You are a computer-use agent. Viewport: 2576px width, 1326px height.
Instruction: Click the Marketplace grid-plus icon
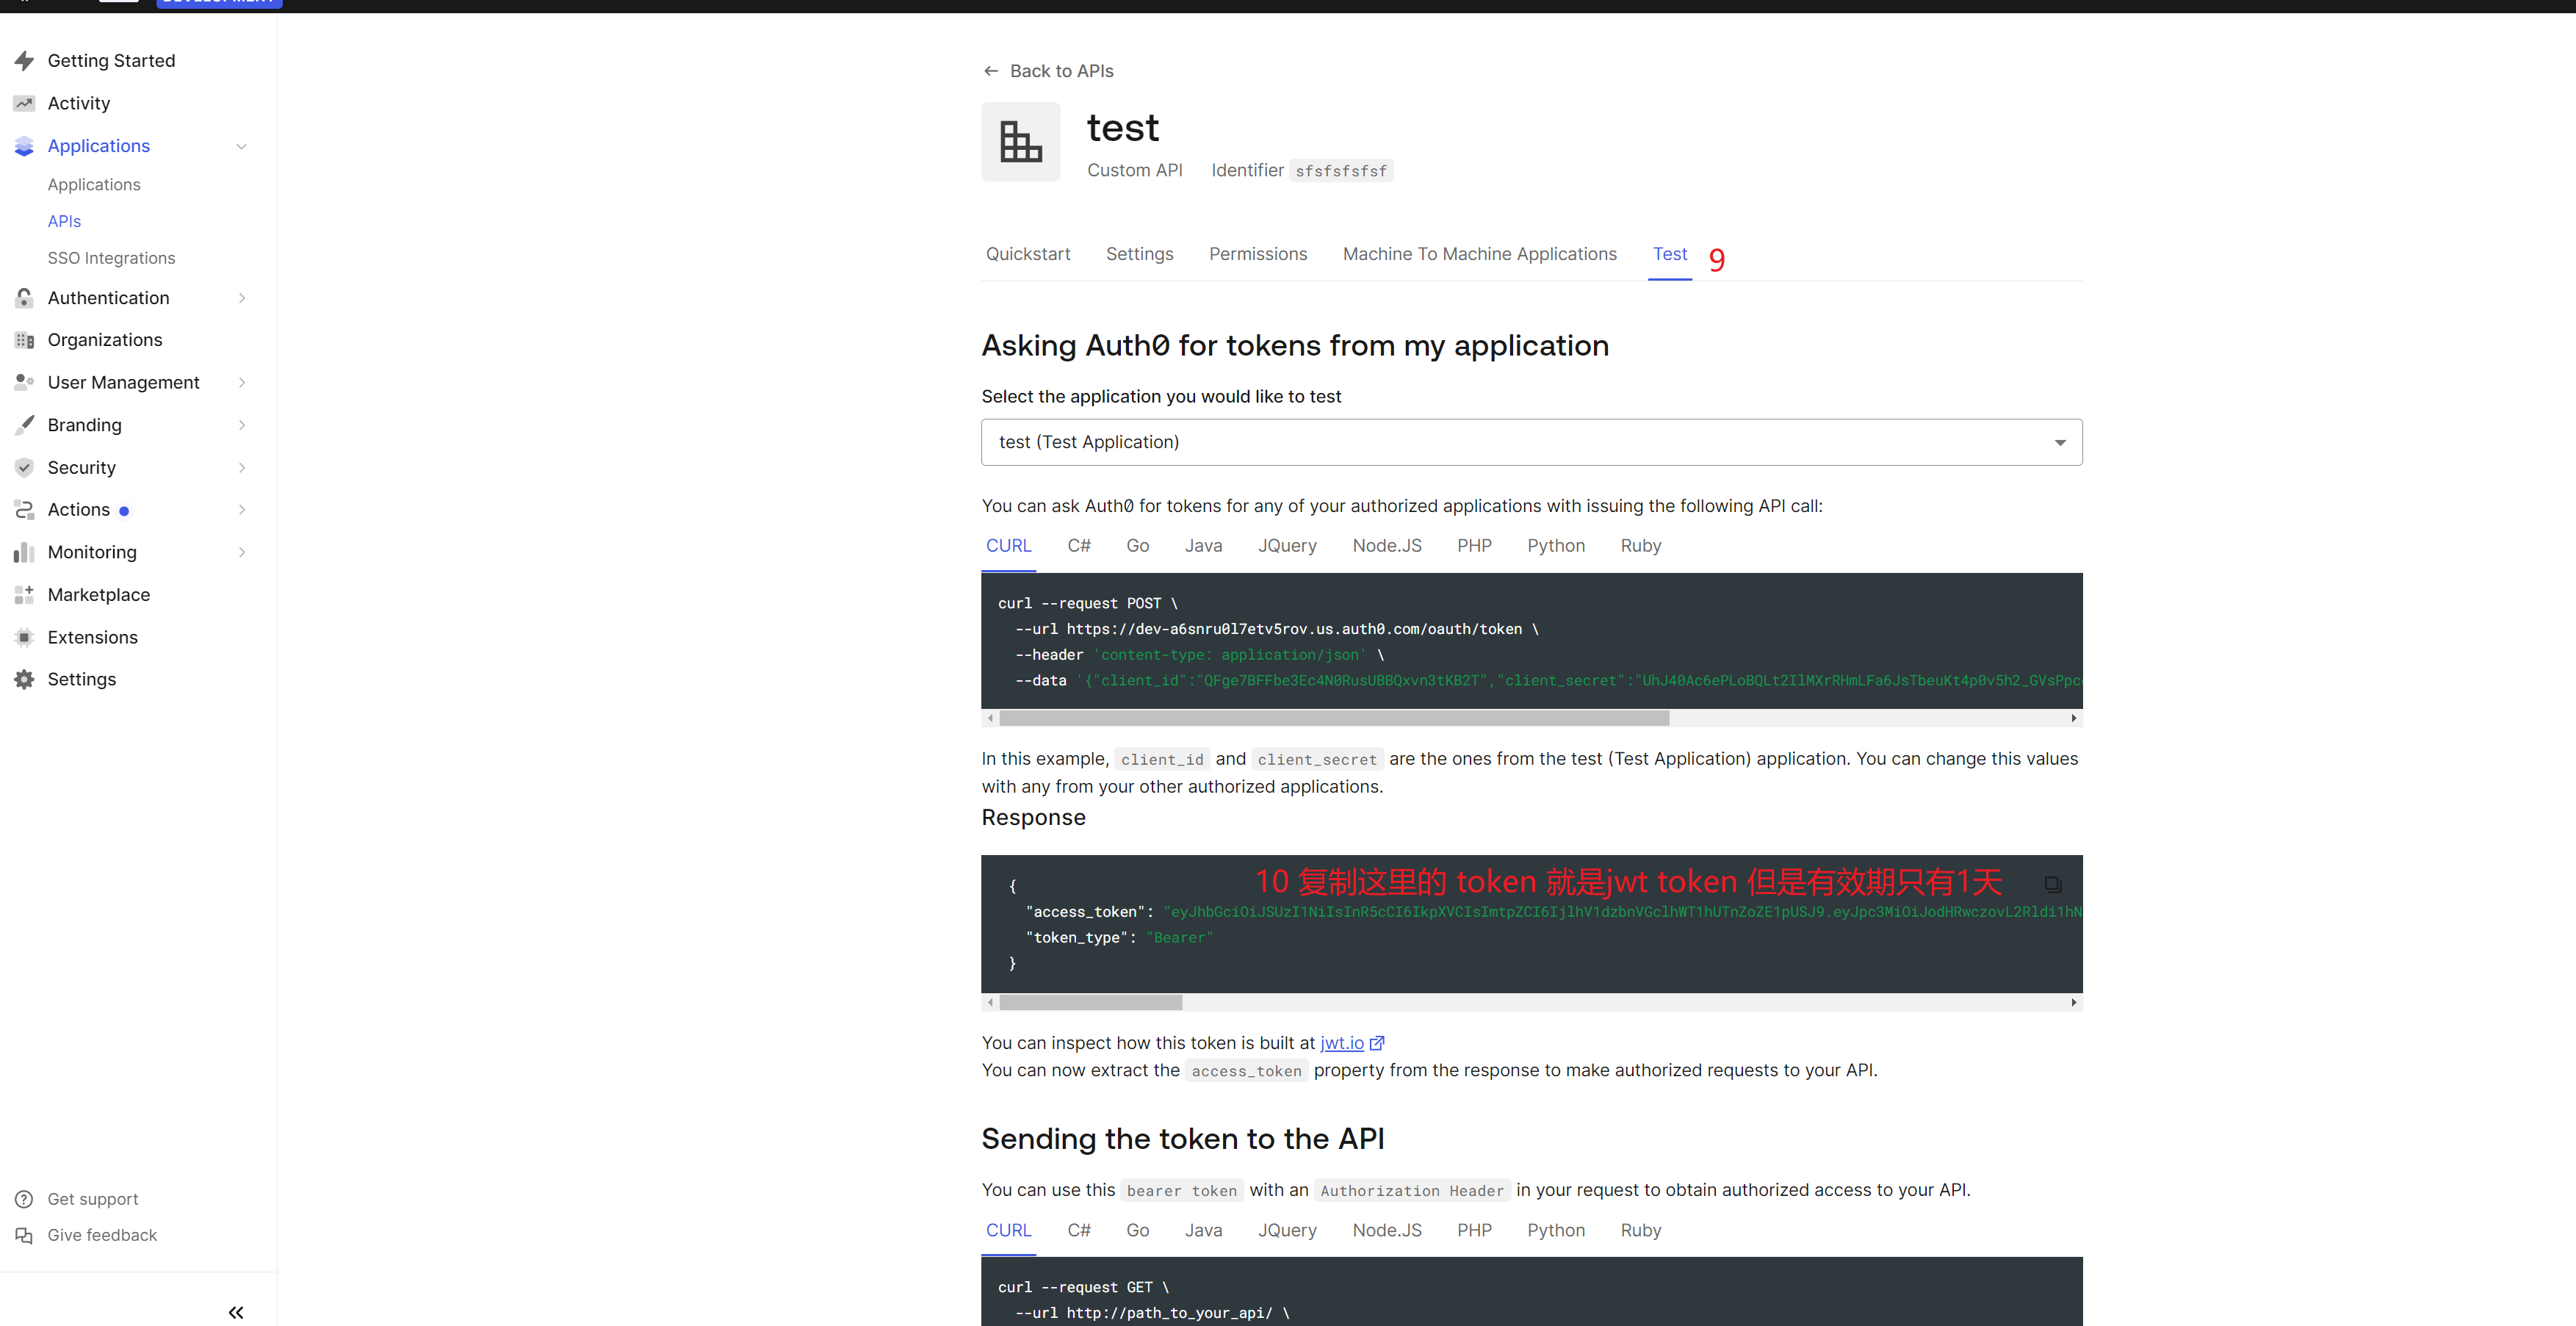point(24,595)
